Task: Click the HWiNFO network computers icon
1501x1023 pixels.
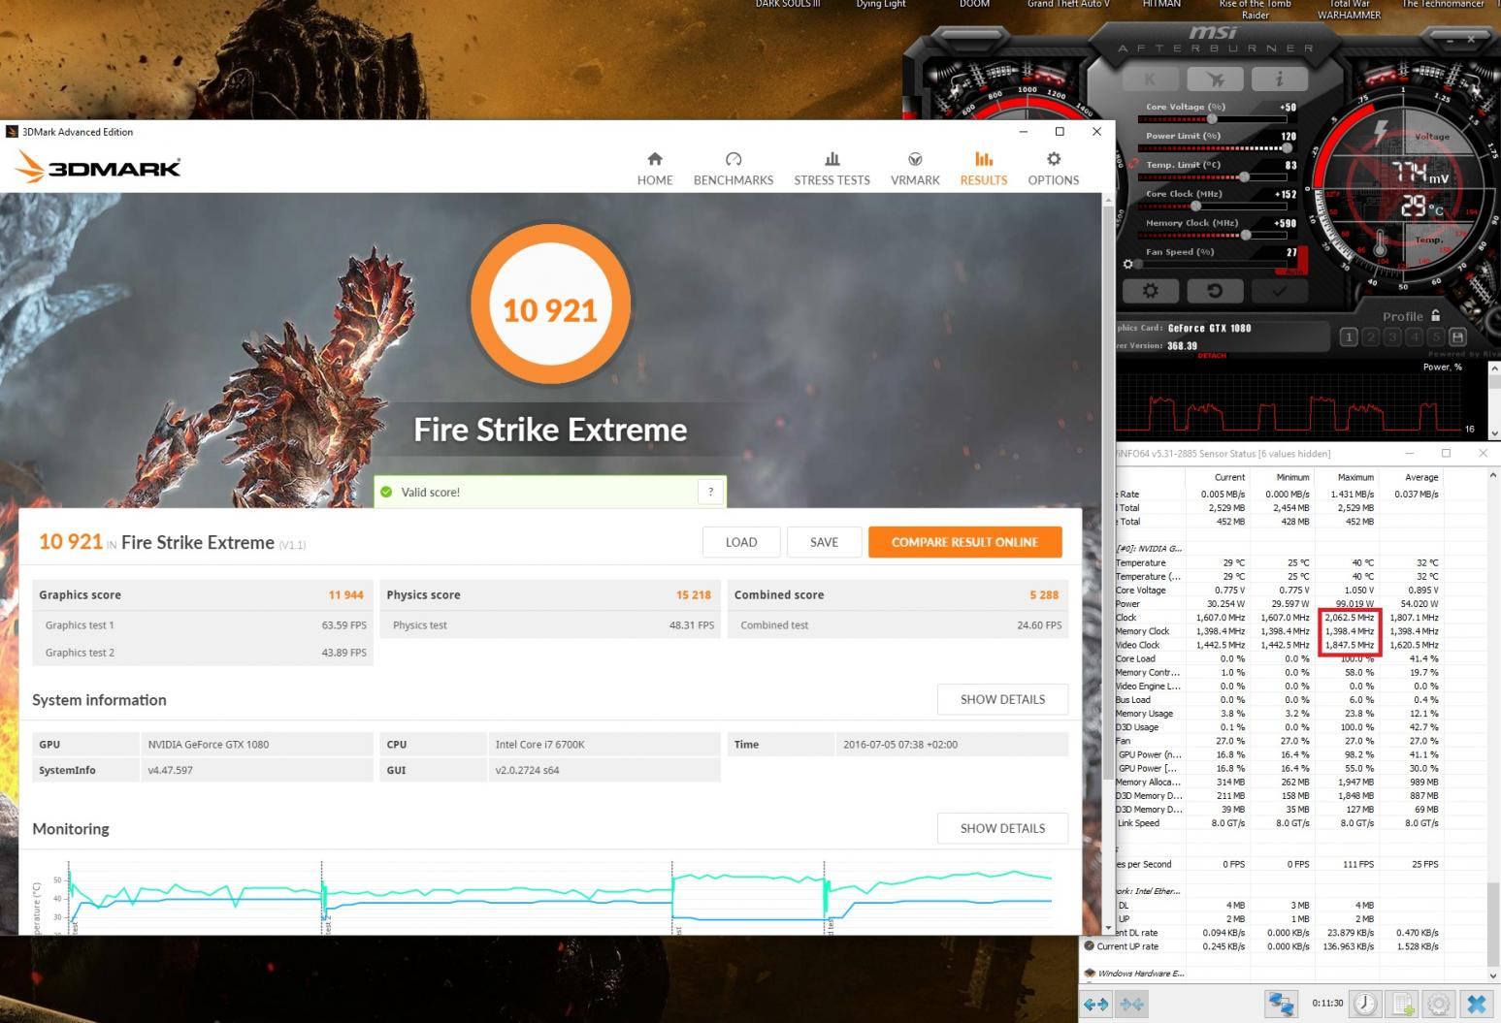Action: [x=1281, y=1004]
